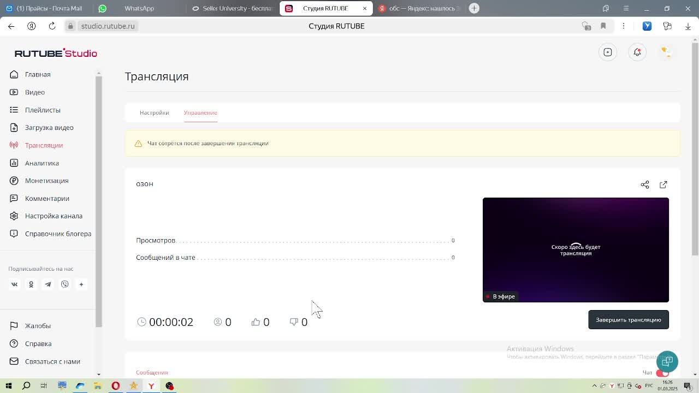Viewport: 699px width, 393px height.
Task: Open the Dzen star social icon
Action: click(x=81, y=284)
